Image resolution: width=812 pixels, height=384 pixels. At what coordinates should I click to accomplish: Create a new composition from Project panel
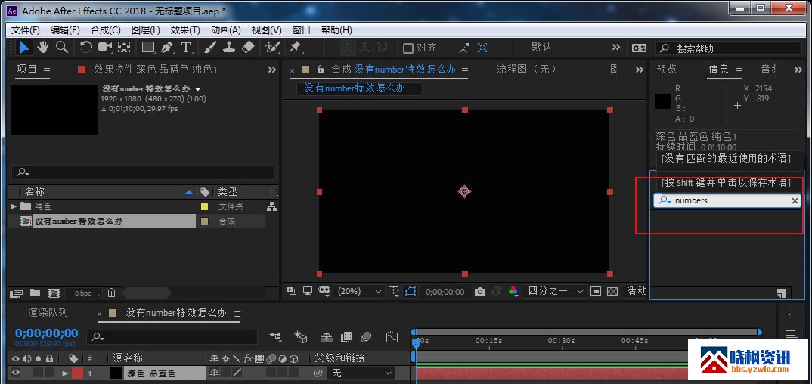click(54, 293)
